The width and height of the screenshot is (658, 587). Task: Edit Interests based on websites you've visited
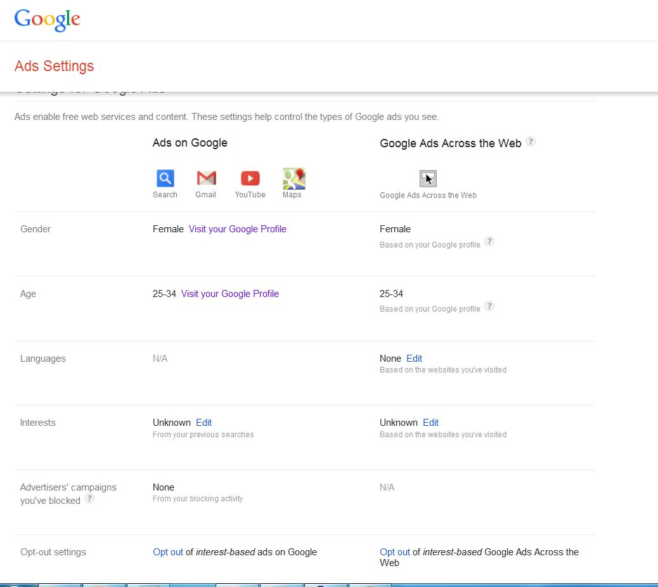430,423
